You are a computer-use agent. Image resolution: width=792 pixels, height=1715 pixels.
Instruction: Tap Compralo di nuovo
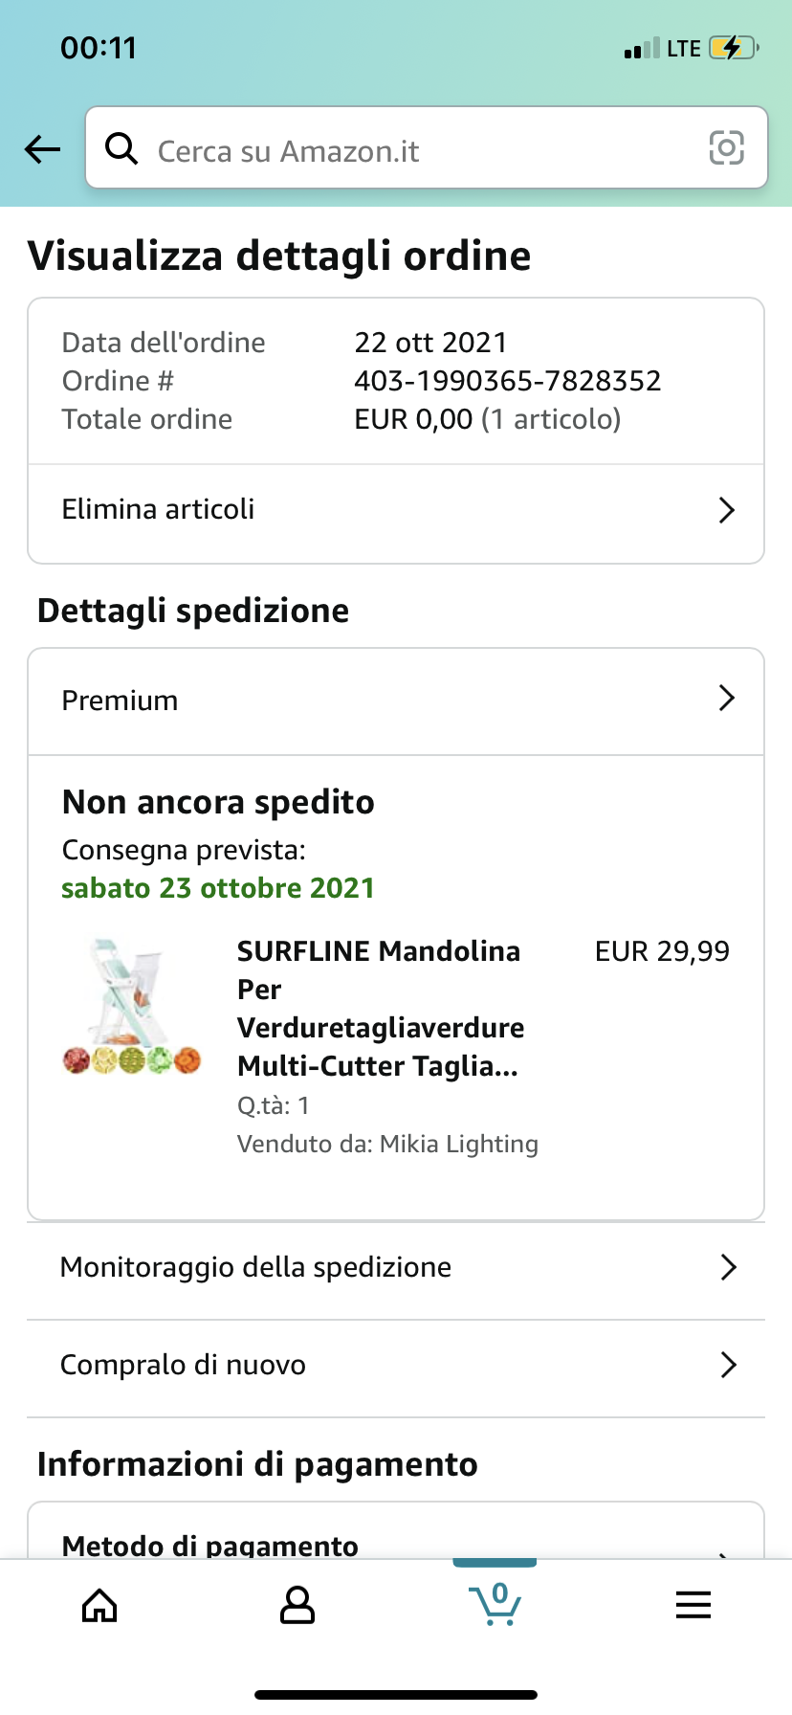(183, 1365)
